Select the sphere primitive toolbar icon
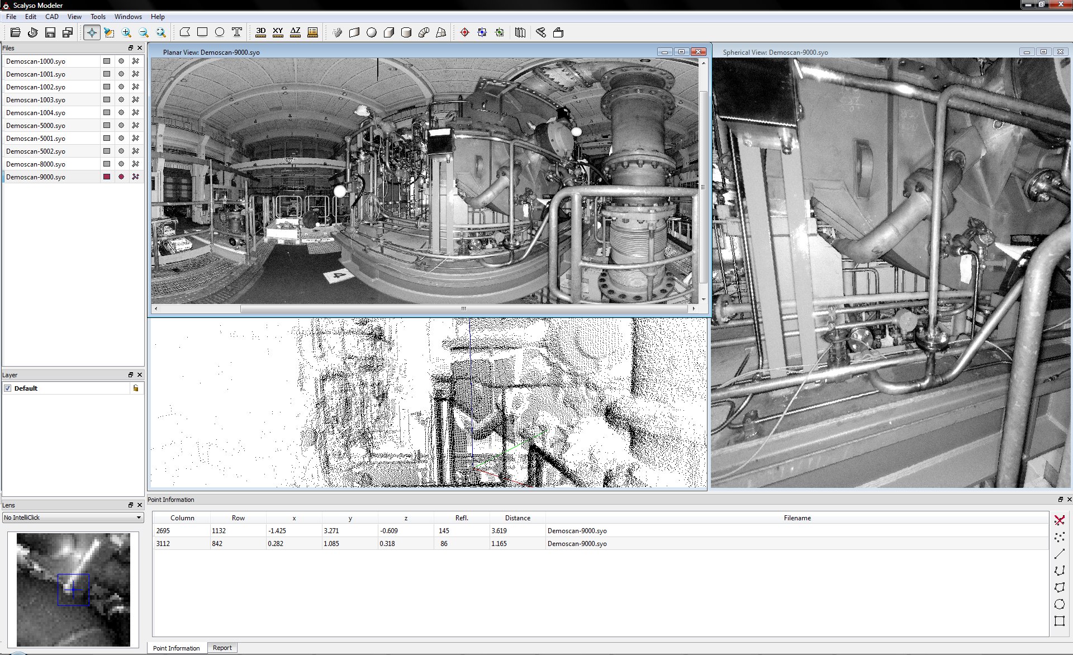Viewport: 1073px width, 655px height. tap(372, 32)
